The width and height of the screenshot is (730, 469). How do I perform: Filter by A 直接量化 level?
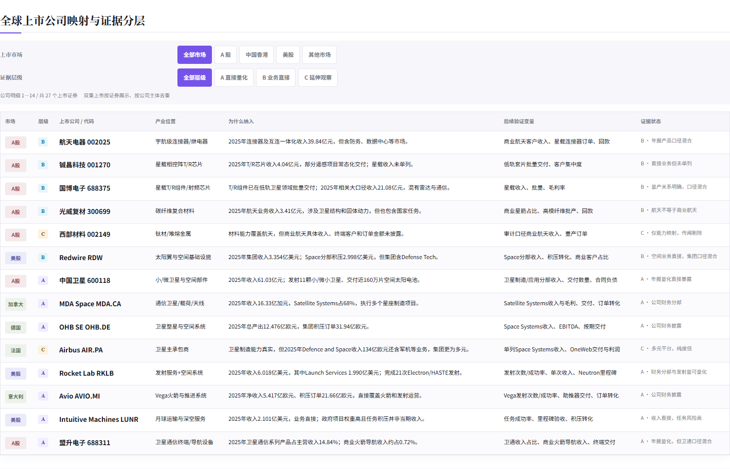pyautogui.click(x=234, y=78)
